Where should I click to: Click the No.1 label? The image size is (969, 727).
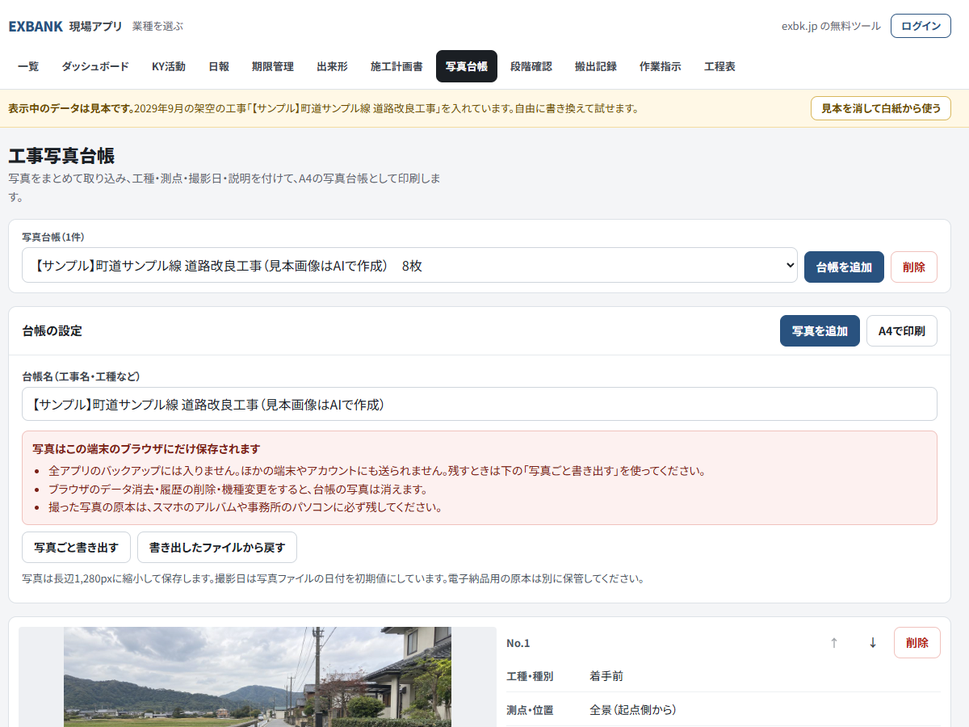click(x=518, y=643)
